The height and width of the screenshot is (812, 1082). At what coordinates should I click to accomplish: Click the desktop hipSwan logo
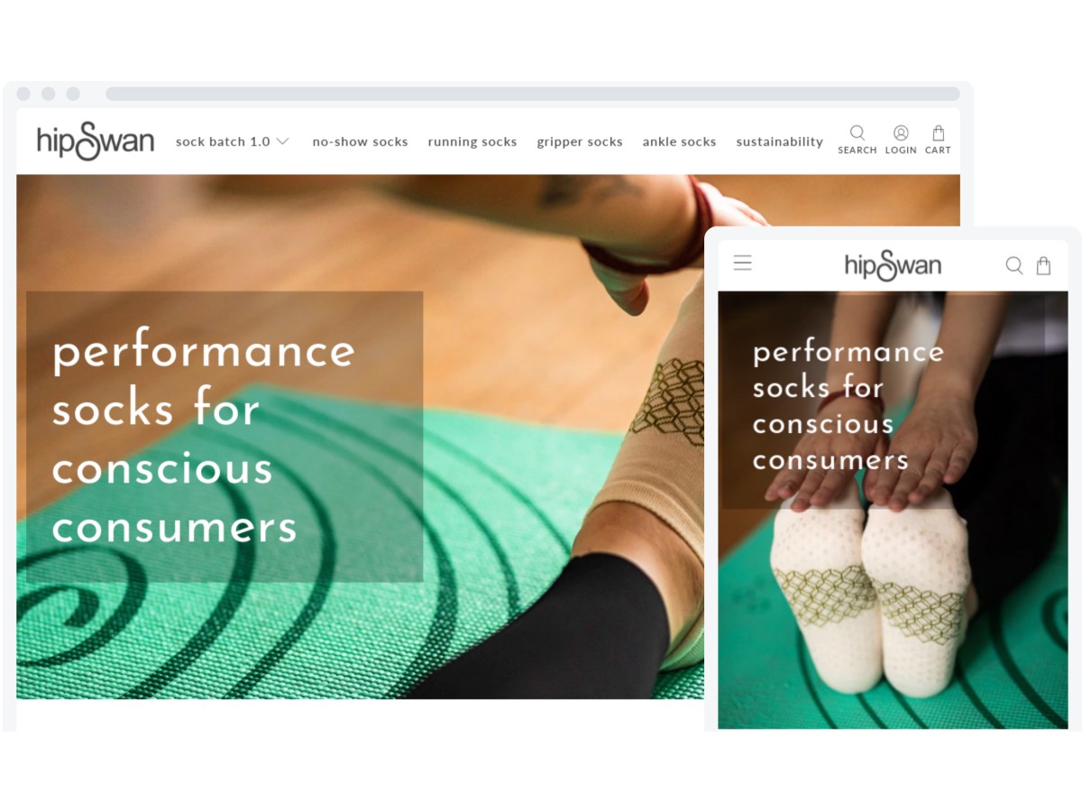(96, 141)
